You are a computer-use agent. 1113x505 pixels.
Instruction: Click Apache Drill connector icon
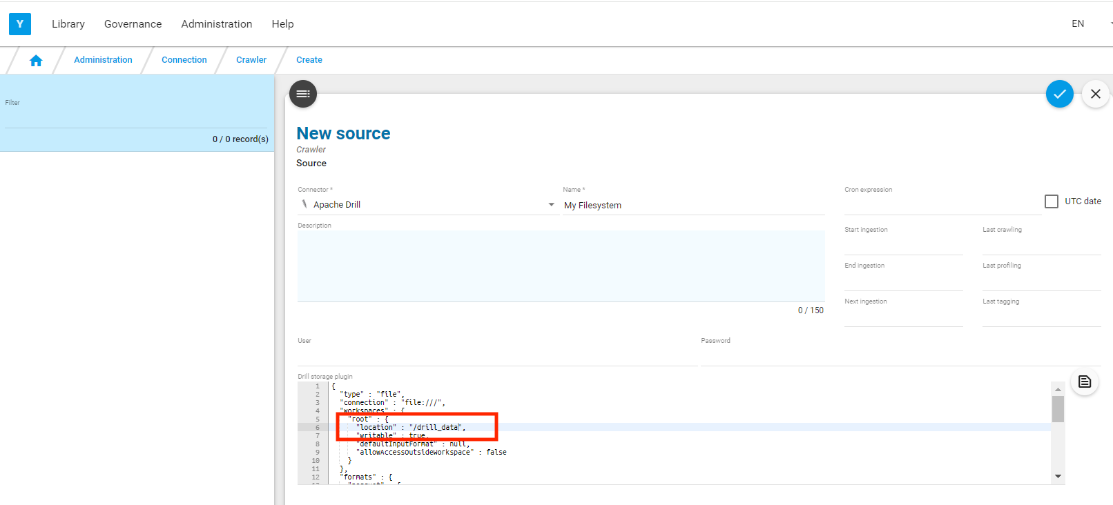pos(304,204)
